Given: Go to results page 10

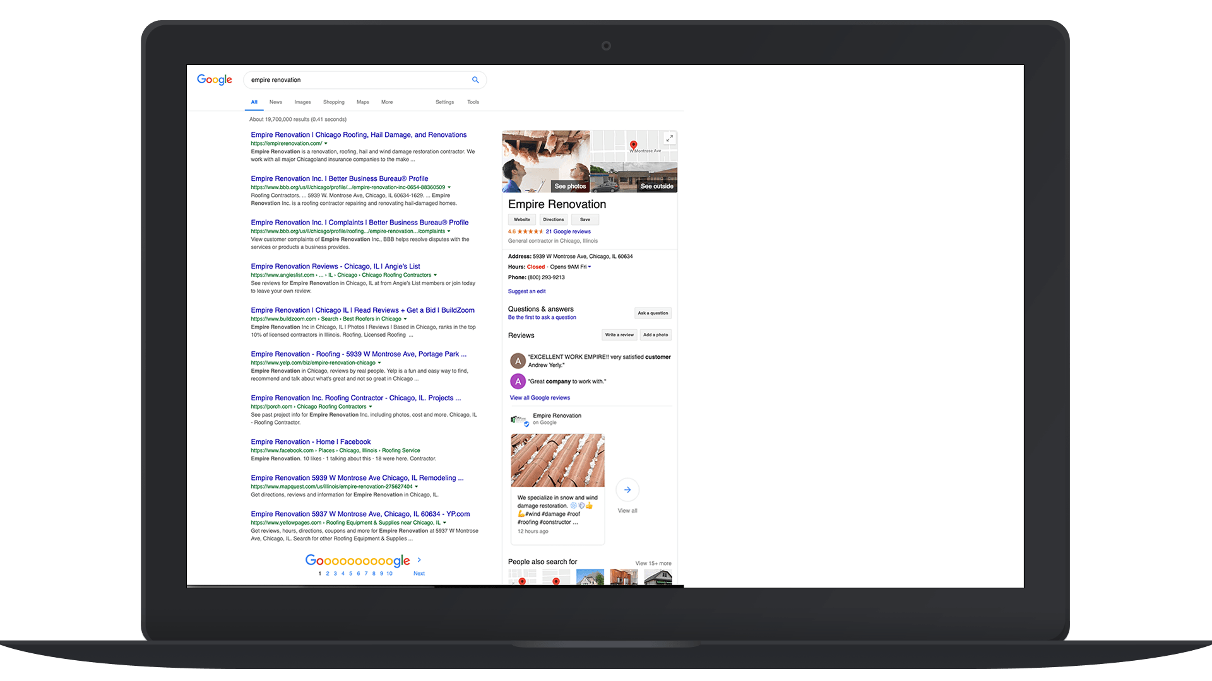Looking at the screenshot, I should [389, 574].
